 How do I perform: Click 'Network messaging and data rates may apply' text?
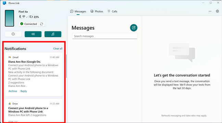pos(184,116)
